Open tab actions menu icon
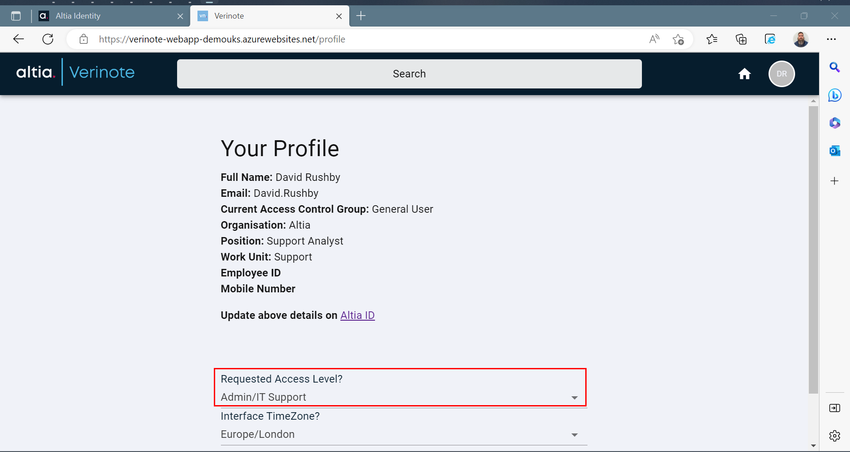 tap(16, 16)
